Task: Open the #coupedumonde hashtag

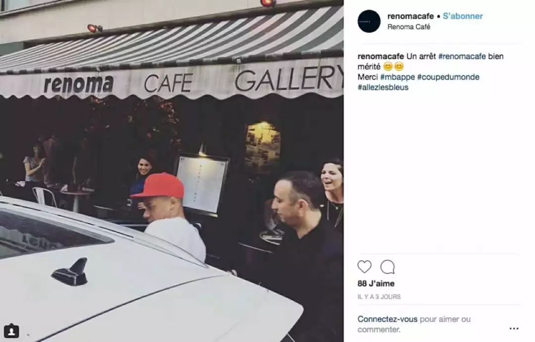Action: click(448, 77)
